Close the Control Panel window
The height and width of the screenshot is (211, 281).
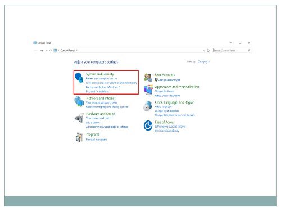pyautogui.click(x=249, y=43)
